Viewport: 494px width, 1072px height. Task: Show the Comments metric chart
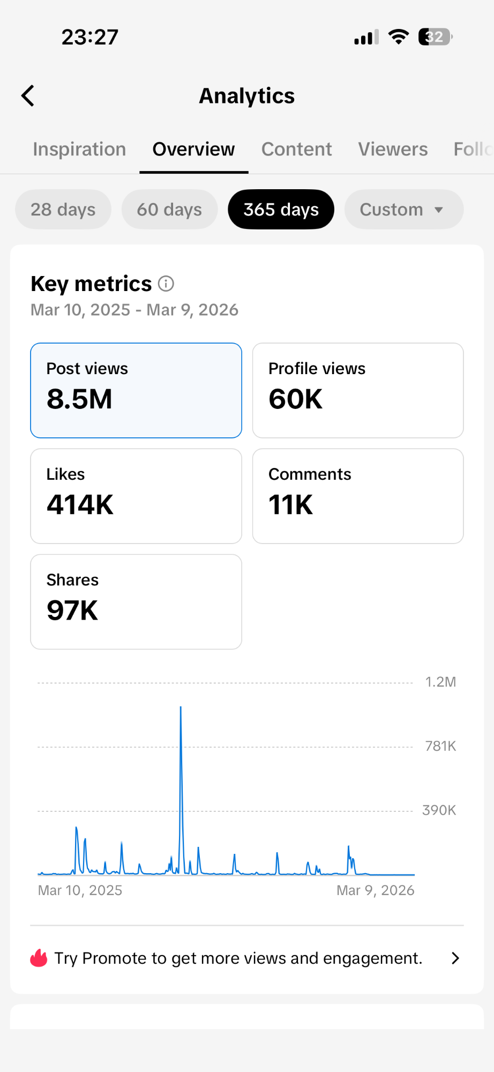[x=358, y=496]
